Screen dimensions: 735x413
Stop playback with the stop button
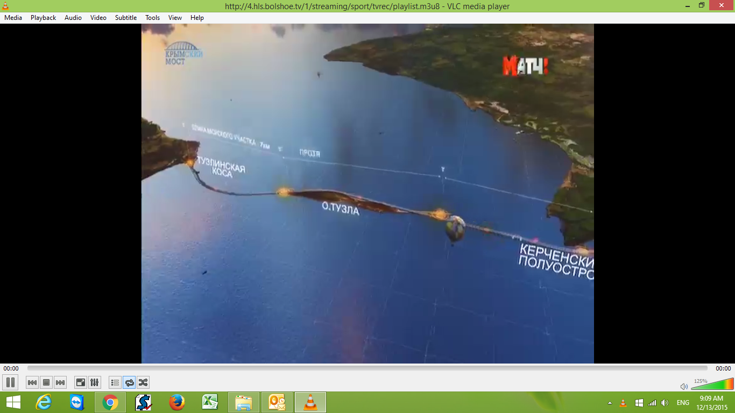click(x=46, y=382)
